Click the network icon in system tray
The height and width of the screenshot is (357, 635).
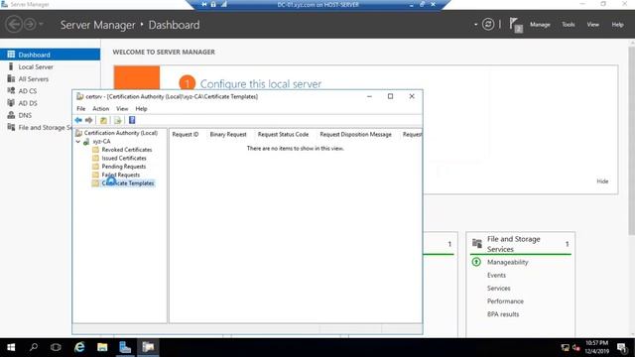point(565,348)
